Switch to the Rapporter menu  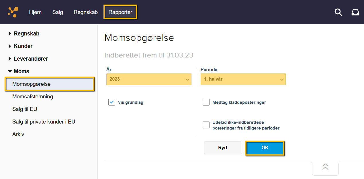[120, 12]
